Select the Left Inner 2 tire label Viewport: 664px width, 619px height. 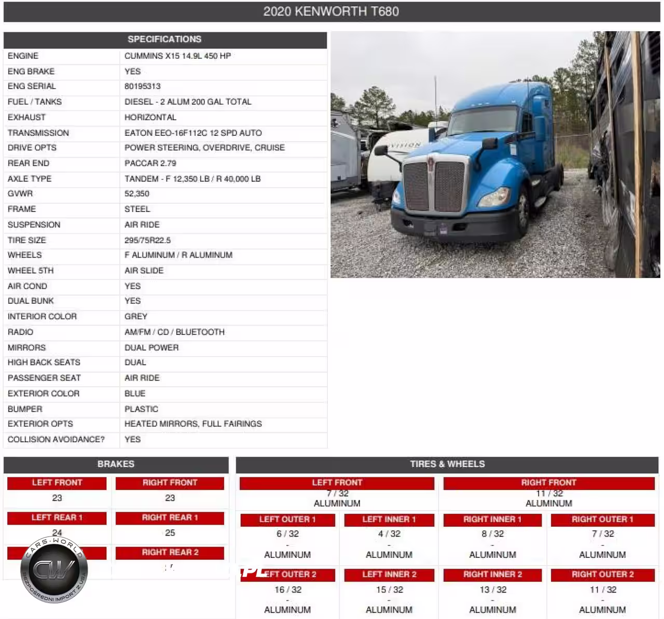pos(389,574)
